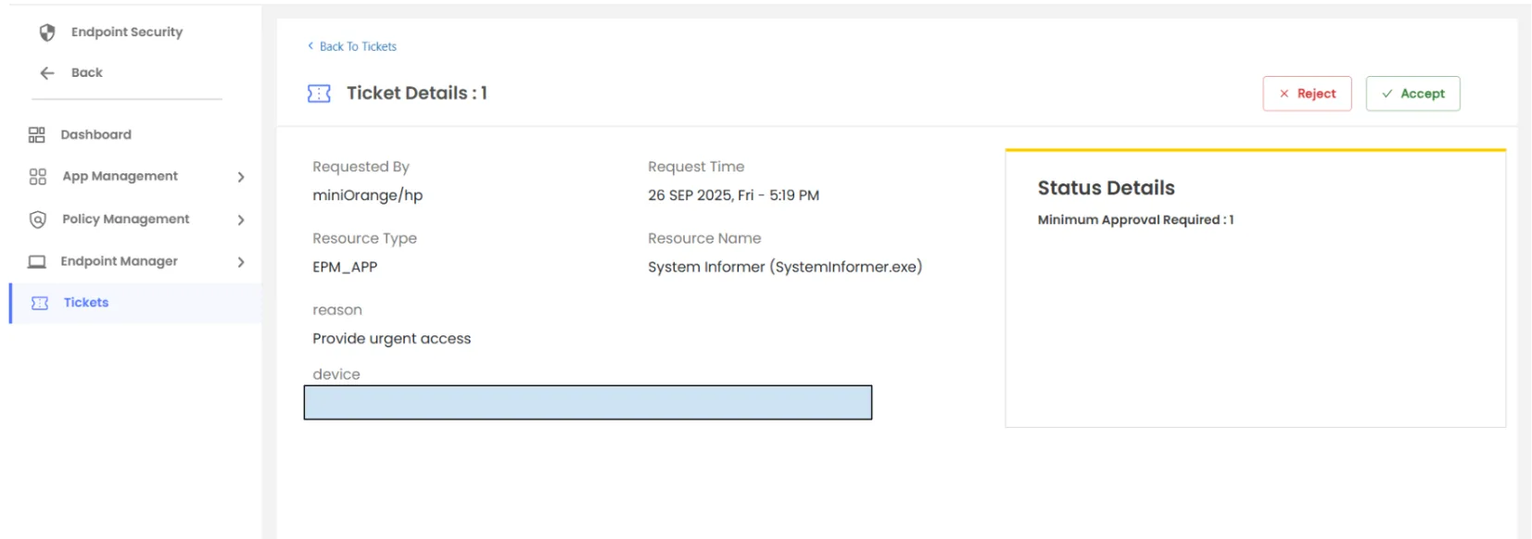Expand the App Management submenu chevron

(241, 177)
